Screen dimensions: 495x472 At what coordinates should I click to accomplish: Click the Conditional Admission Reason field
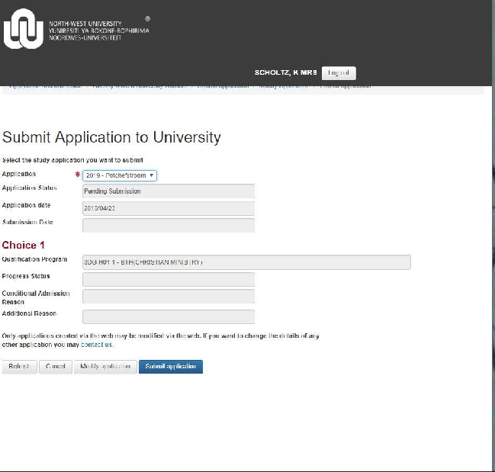click(168, 297)
